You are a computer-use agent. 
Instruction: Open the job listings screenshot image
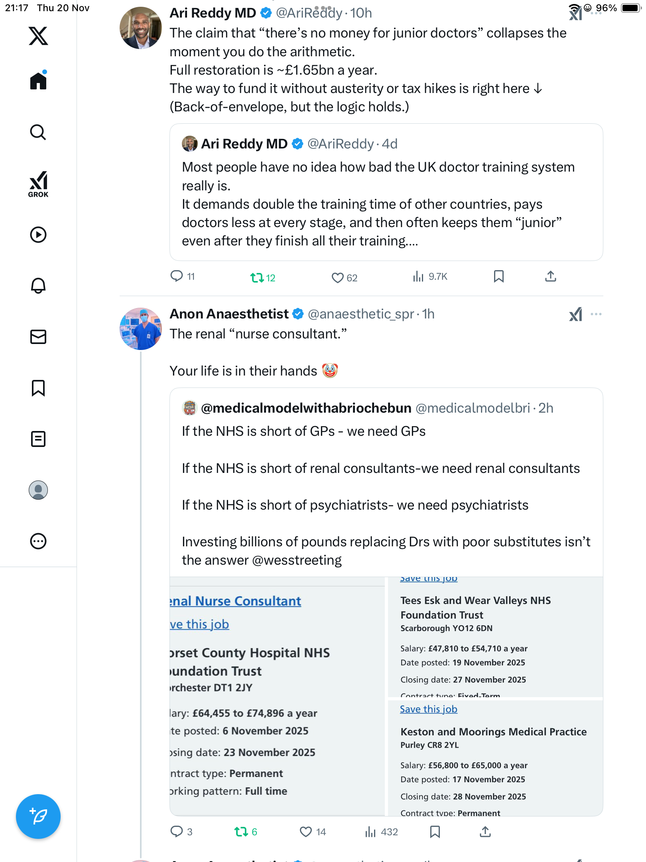[x=386, y=696]
